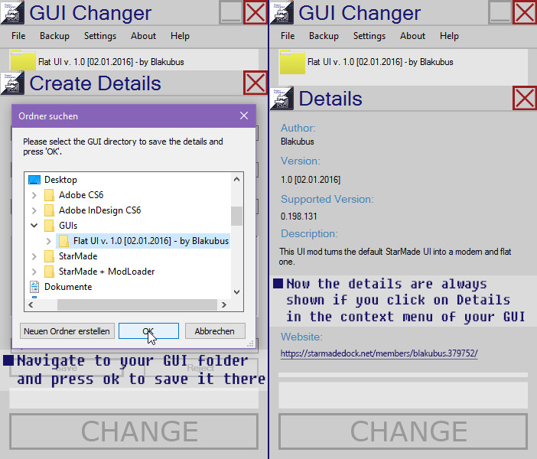Open Settings menu in left GUI Changer window

(100, 36)
